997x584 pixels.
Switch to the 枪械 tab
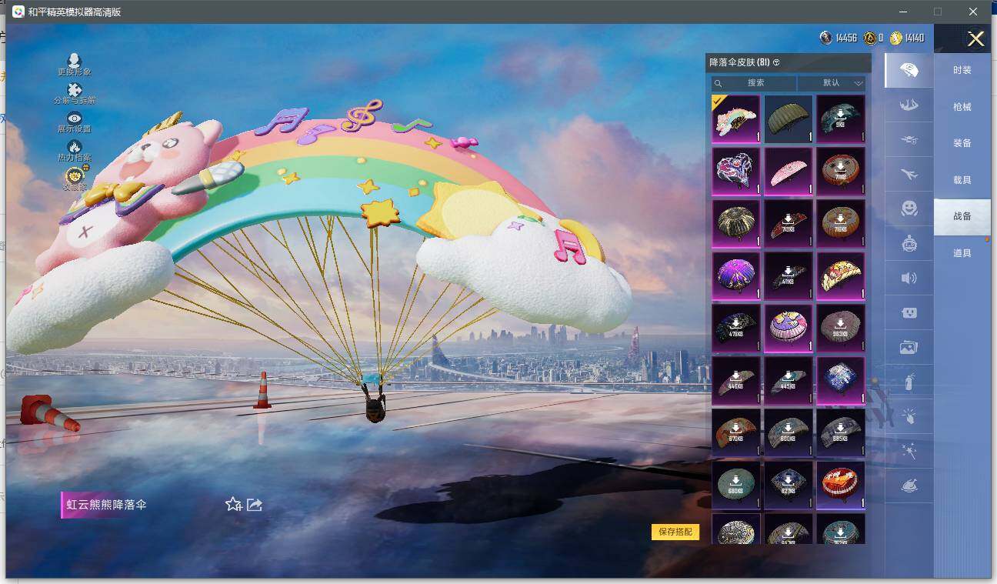point(962,107)
